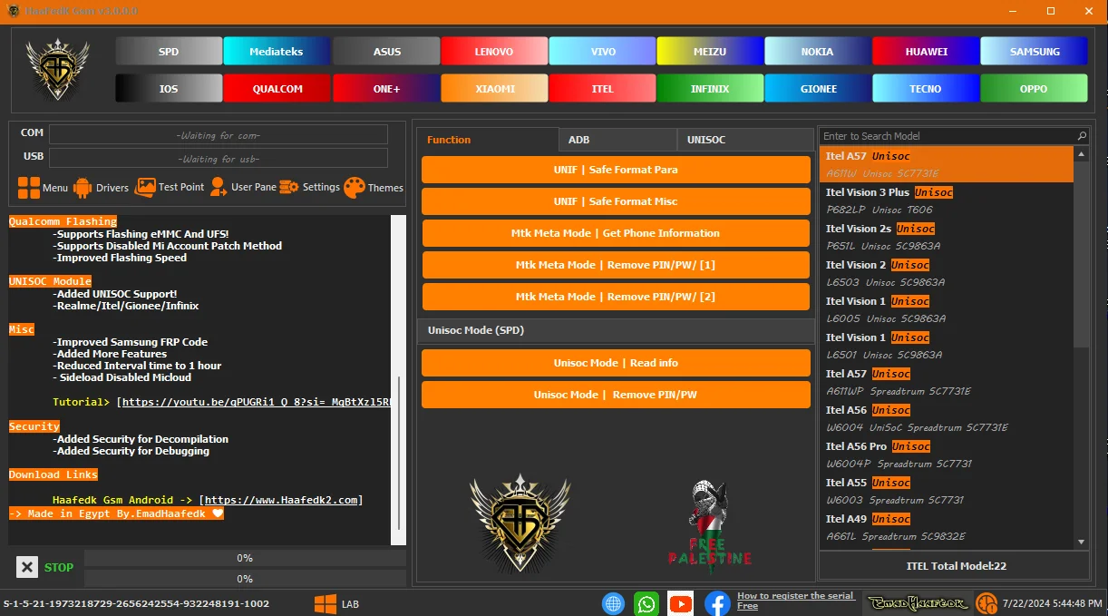The image size is (1108, 616).
Task: Select the QUALCOM brand button
Action: 277,89
